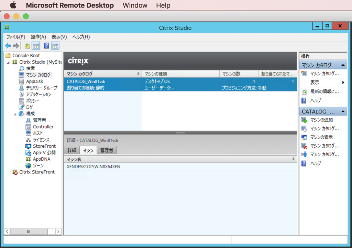The image size is (352, 248).
Task: Click the Forward arrow toolbar icon
Action: click(x=16, y=46)
